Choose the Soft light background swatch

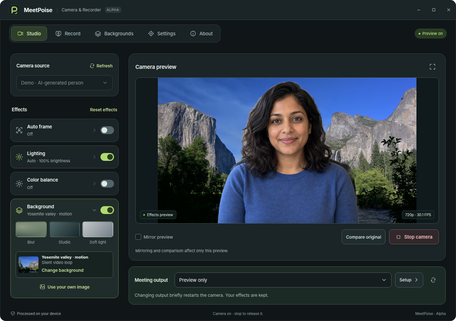tap(98, 229)
